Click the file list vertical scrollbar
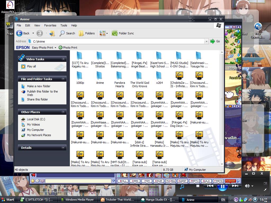Image resolution: width=271 pixels, height=203 pixels. (x=222, y=99)
